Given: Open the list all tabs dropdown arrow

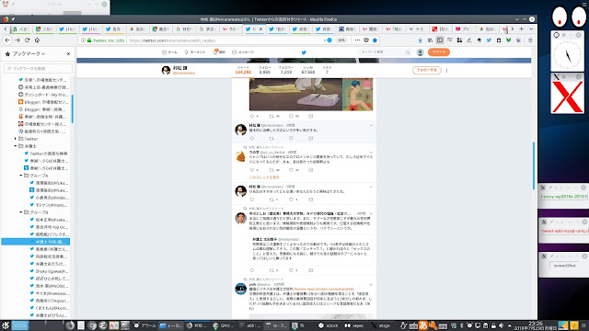Looking at the screenshot, I should click(531, 29).
